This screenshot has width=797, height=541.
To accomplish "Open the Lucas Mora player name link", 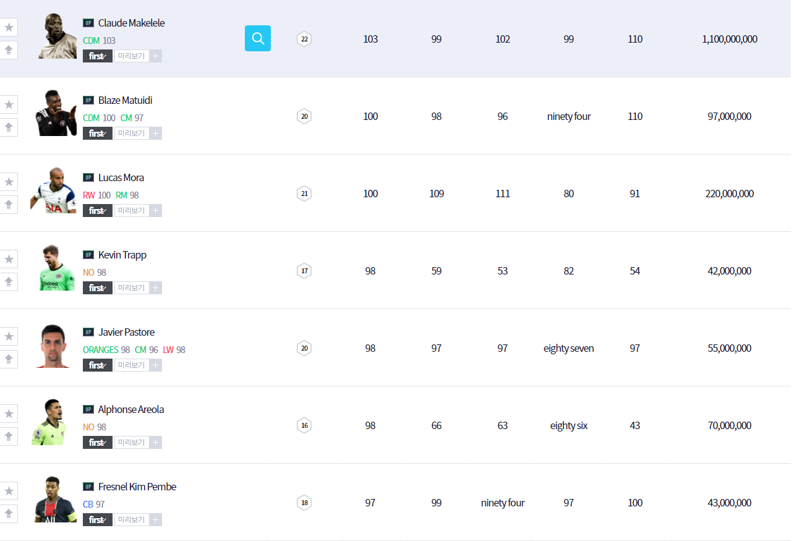I will 121,177.
